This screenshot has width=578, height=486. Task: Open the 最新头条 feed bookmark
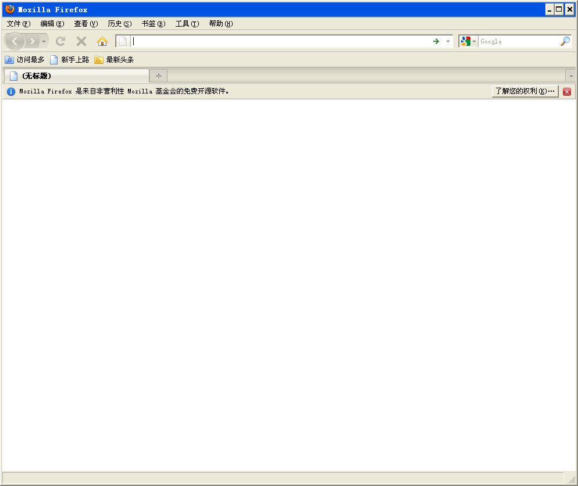tap(114, 60)
